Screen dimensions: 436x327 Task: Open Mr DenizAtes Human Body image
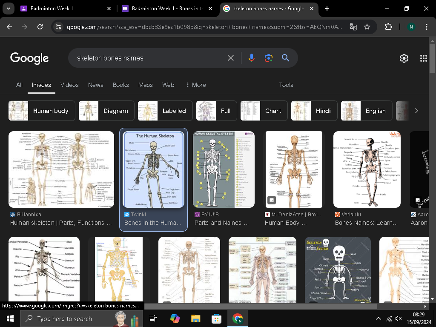click(294, 169)
